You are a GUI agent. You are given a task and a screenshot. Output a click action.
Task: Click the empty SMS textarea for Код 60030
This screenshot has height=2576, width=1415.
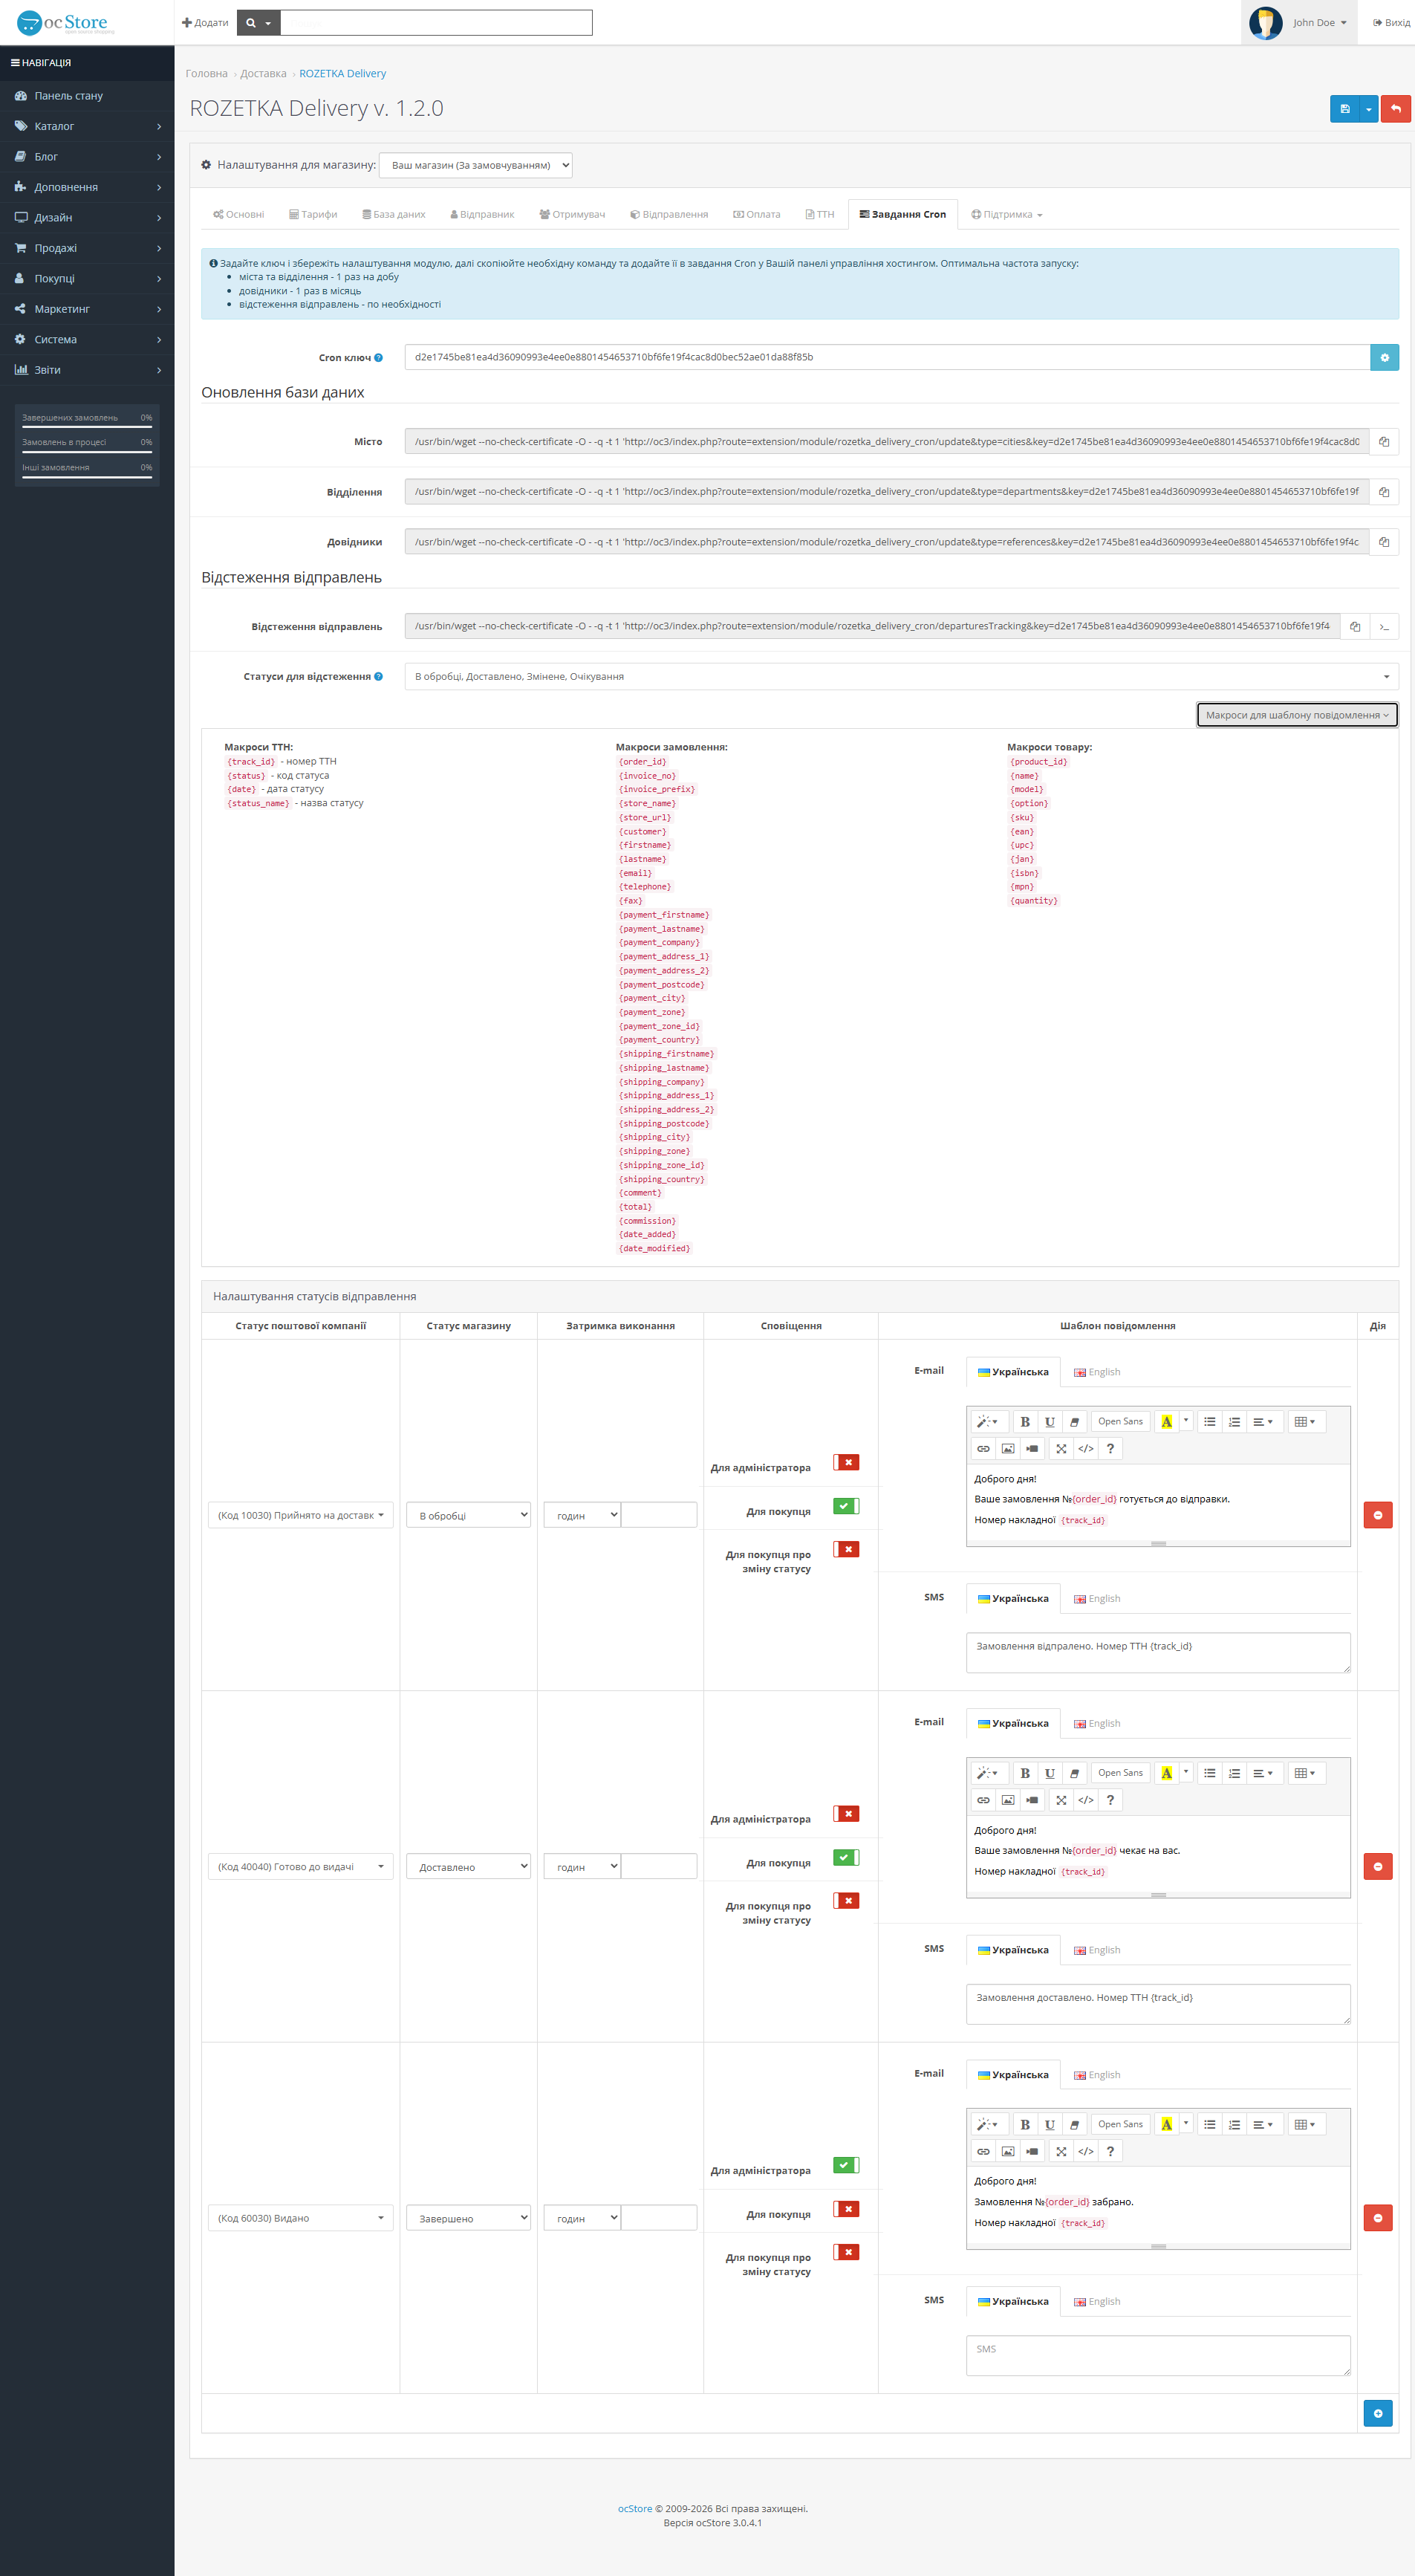pyautogui.click(x=1158, y=2355)
